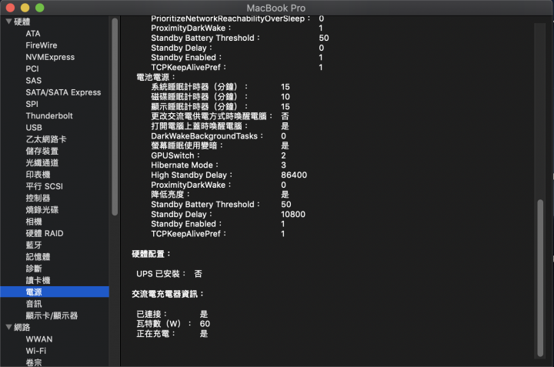
Task: Collapse the 硬體 section triangle
Action: point(8,22)
